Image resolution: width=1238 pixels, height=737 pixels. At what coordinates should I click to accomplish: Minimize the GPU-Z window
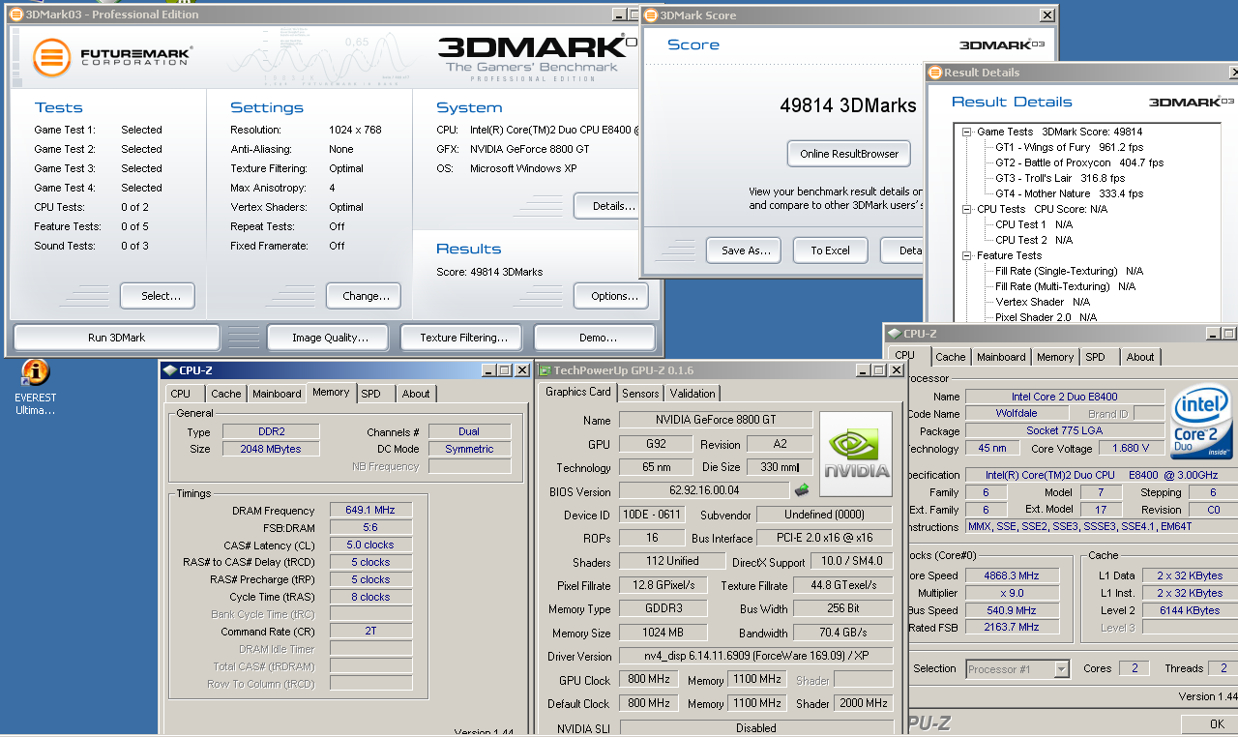865,370
